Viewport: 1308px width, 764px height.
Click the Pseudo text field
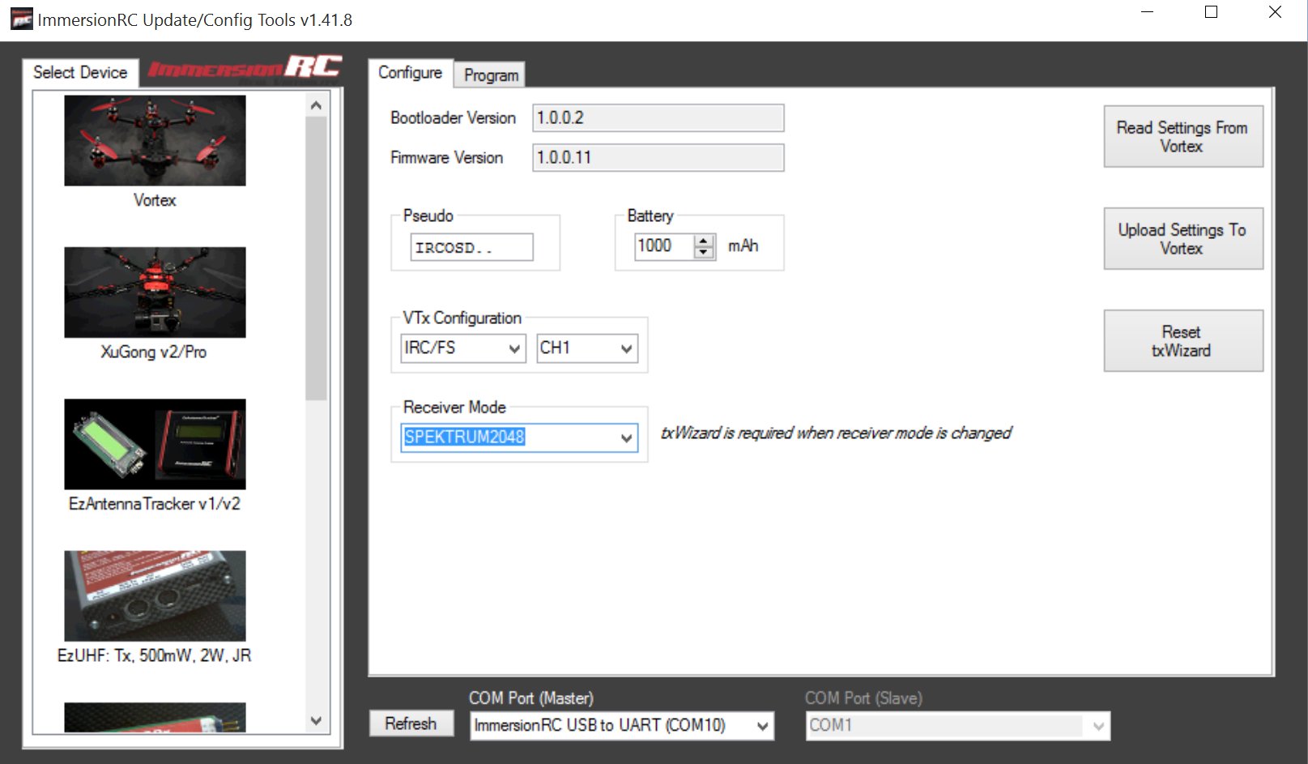click(472, 247)
